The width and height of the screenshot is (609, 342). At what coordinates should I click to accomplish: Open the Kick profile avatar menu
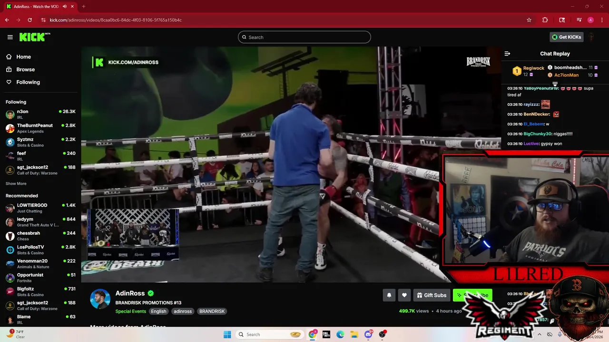(x=591, y=37)
